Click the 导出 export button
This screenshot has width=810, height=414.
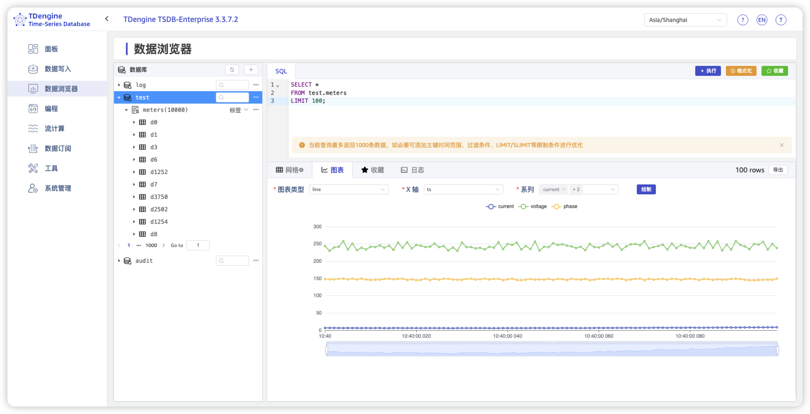pos(778,170)
